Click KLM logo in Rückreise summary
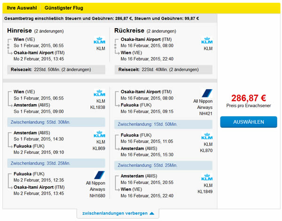Screen dimensions: 282x221 [x=207, y=41]
